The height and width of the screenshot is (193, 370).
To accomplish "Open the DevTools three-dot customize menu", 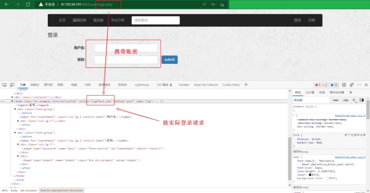I will (359, 85).
